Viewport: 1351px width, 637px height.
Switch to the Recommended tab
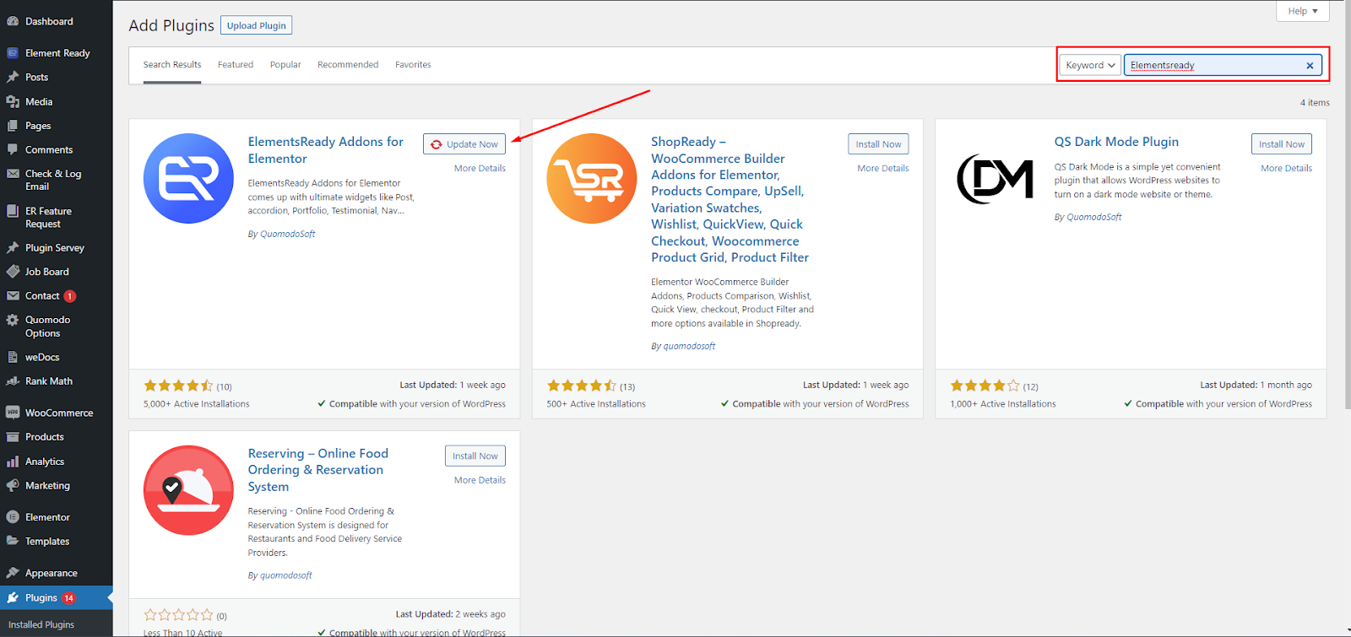(348, 65)
